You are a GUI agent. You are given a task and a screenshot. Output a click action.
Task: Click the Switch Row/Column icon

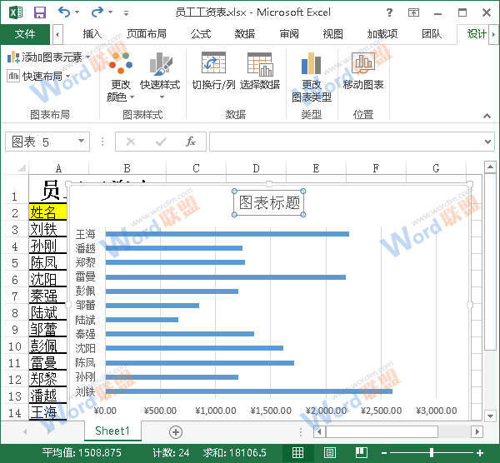(x=213, y=65)
